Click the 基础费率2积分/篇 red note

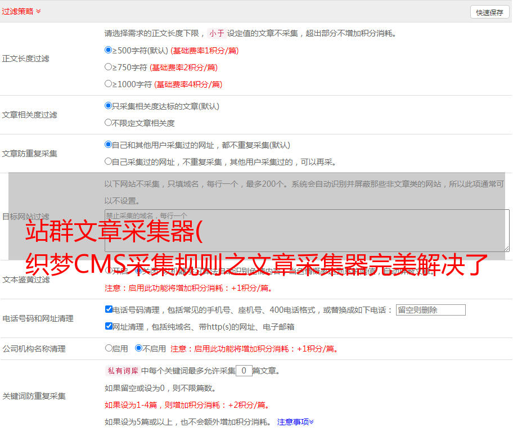pos(183,67)
